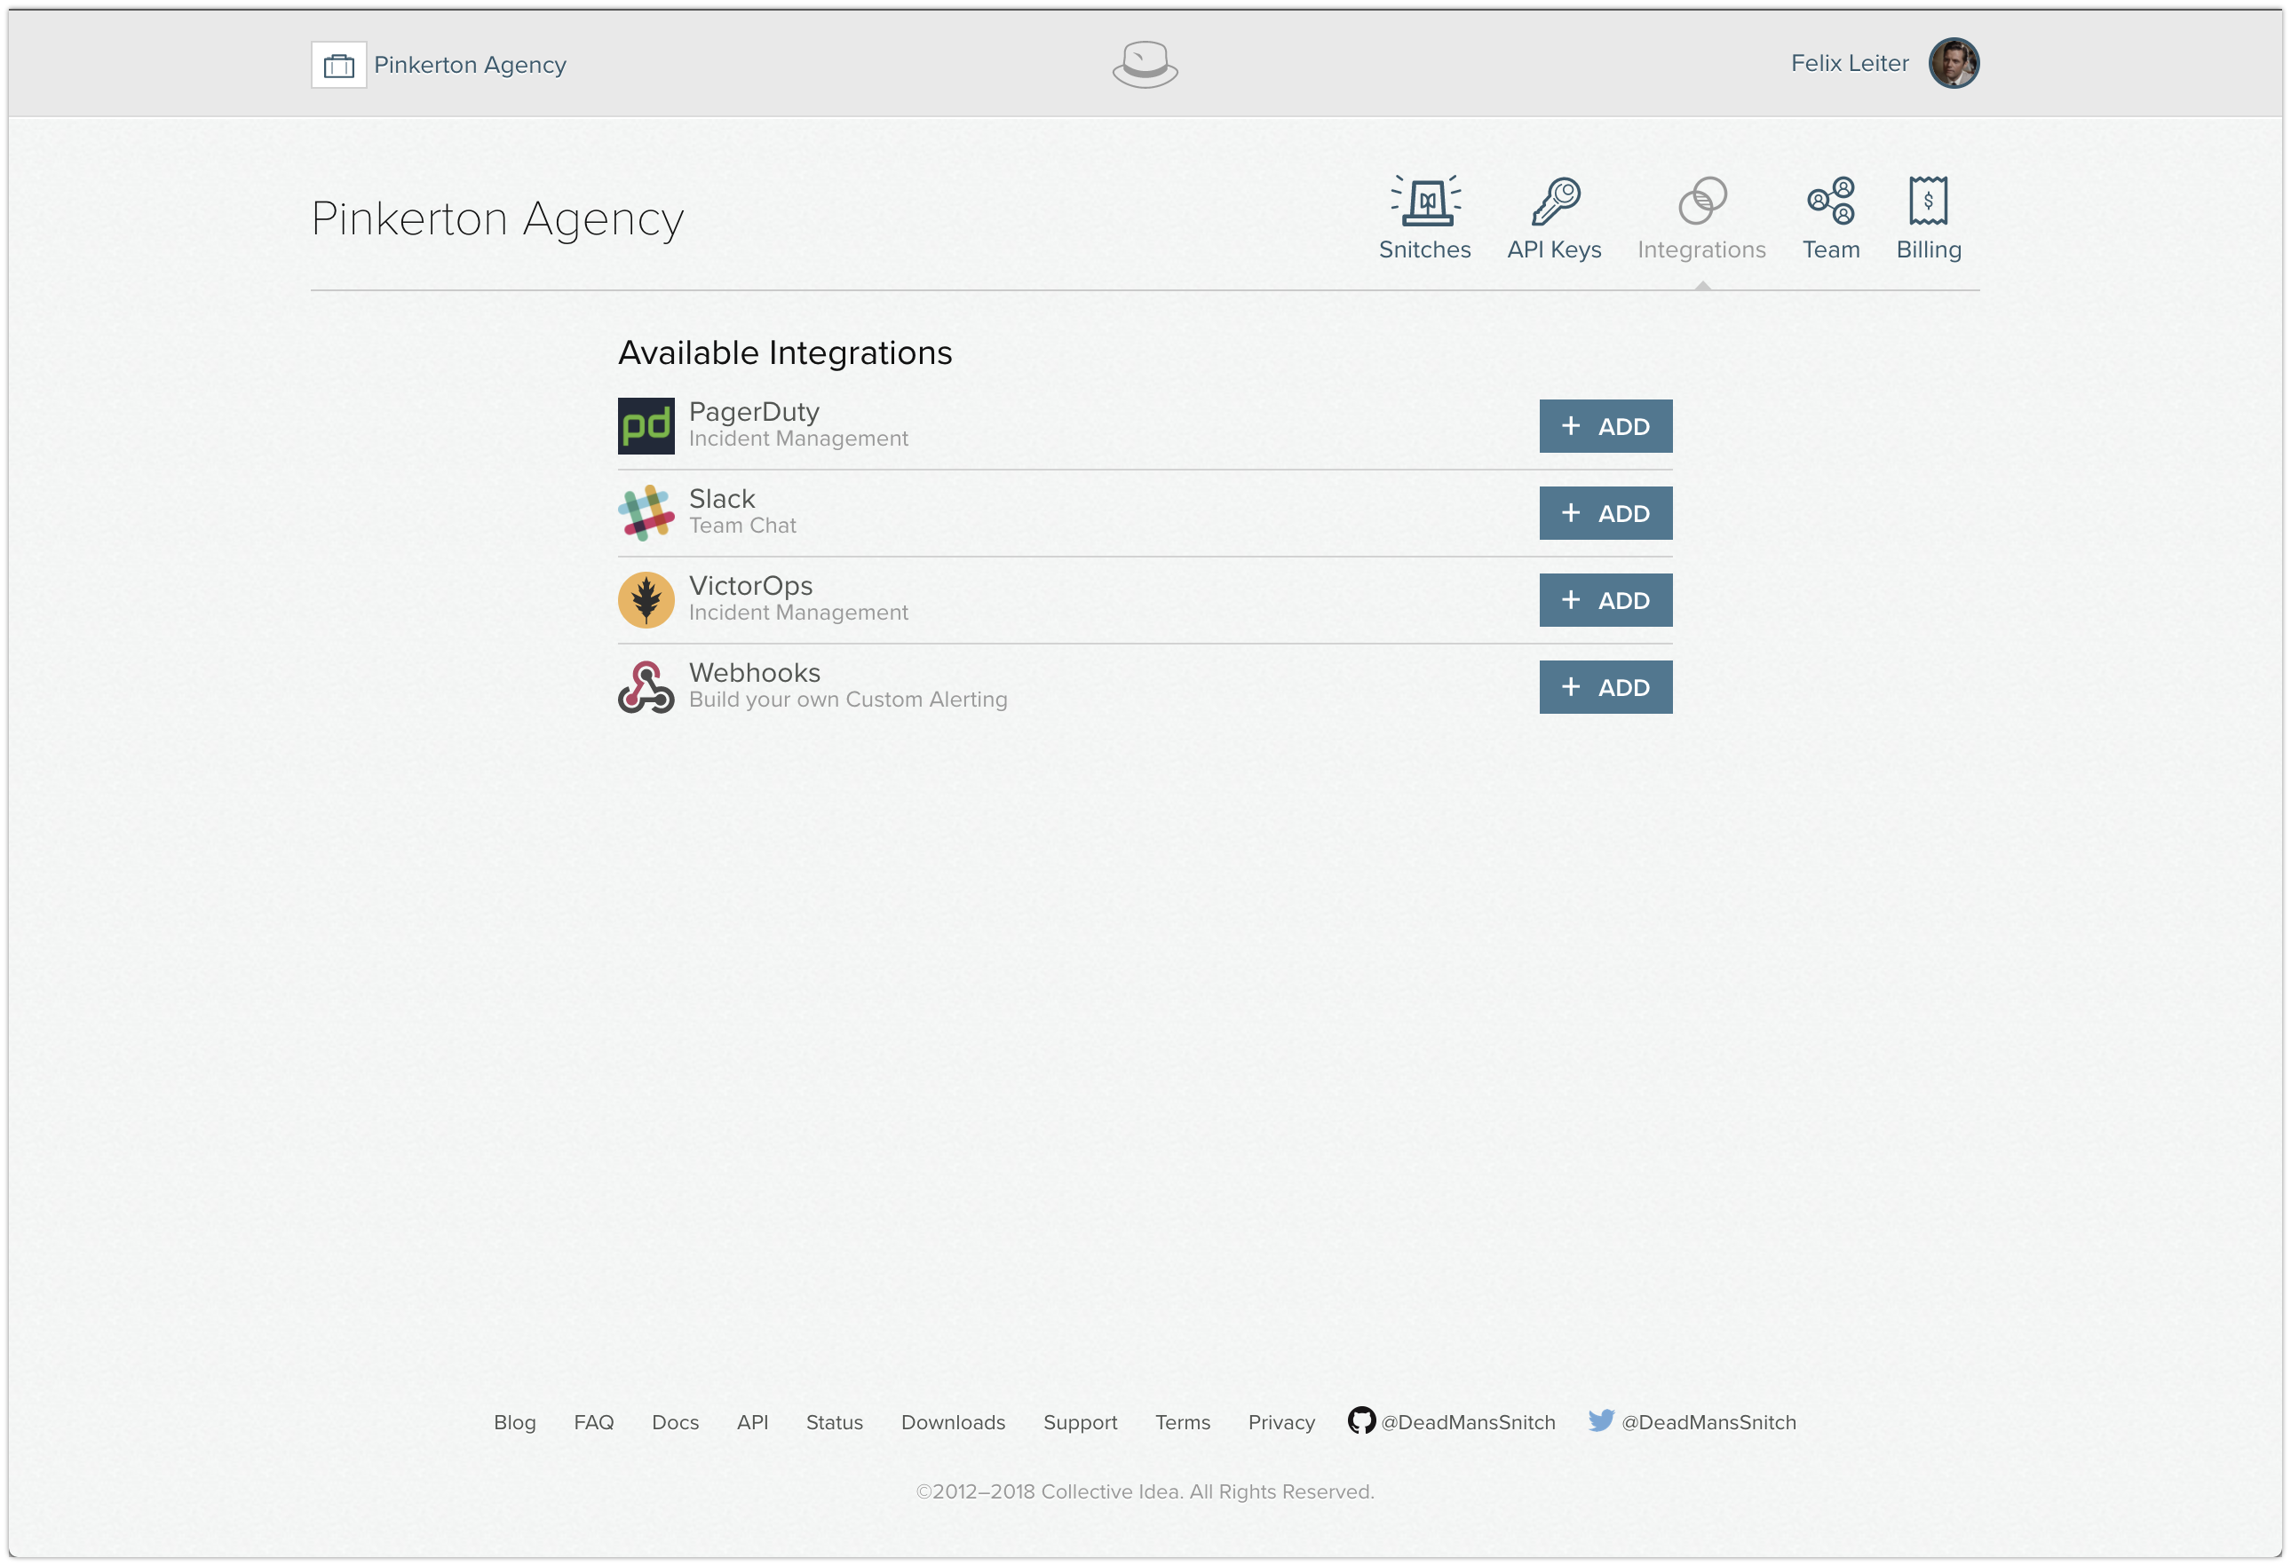Add the VictorOps integration

(x=1605, y=599)
